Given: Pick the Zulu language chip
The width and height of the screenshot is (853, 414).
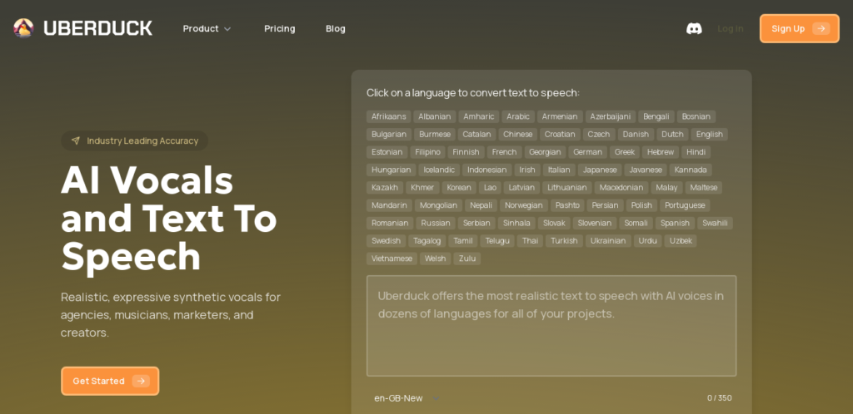Looking at the screenshot, I should 467,259.
